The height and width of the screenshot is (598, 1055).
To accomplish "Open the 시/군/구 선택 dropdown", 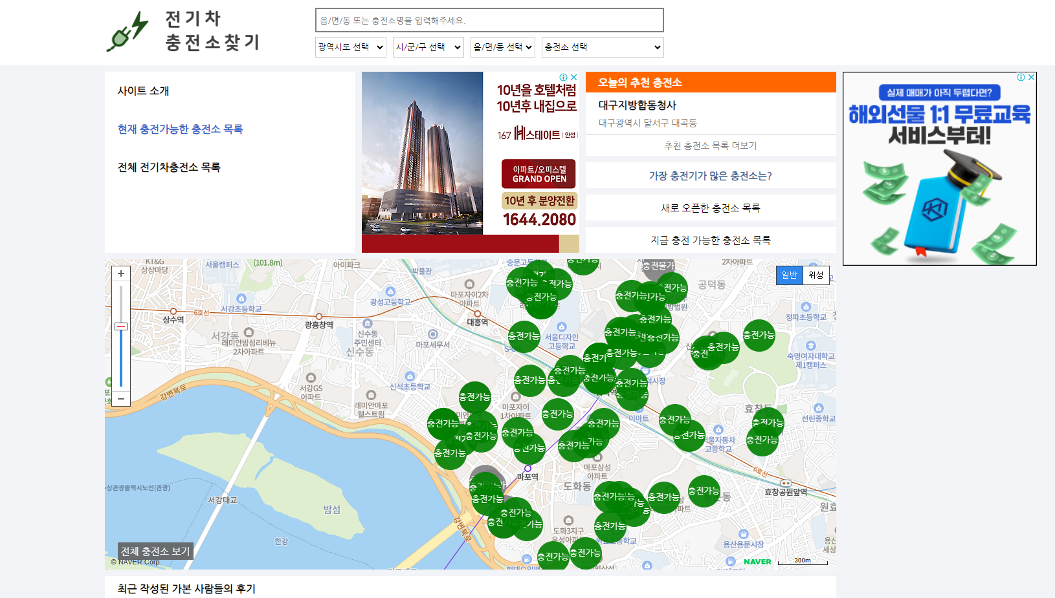I will [x=428, y=47].
